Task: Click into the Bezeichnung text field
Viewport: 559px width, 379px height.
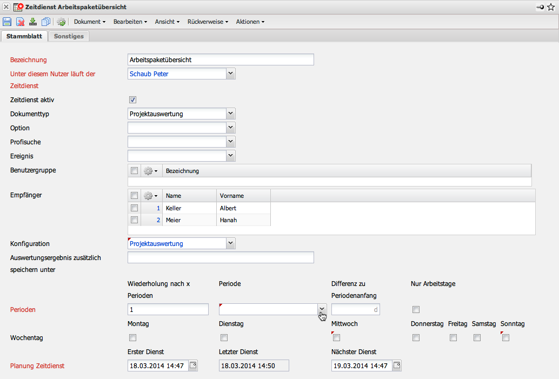Action: [x=221, y=59]
